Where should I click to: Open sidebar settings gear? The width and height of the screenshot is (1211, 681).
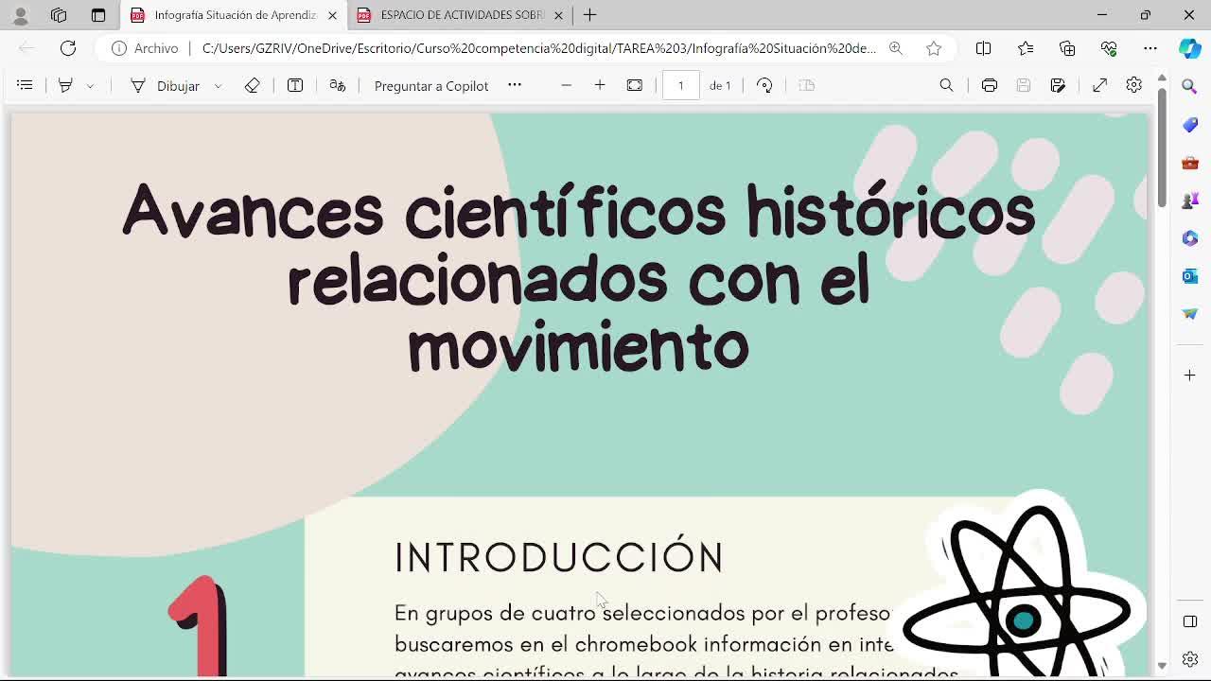[1190, 659]
